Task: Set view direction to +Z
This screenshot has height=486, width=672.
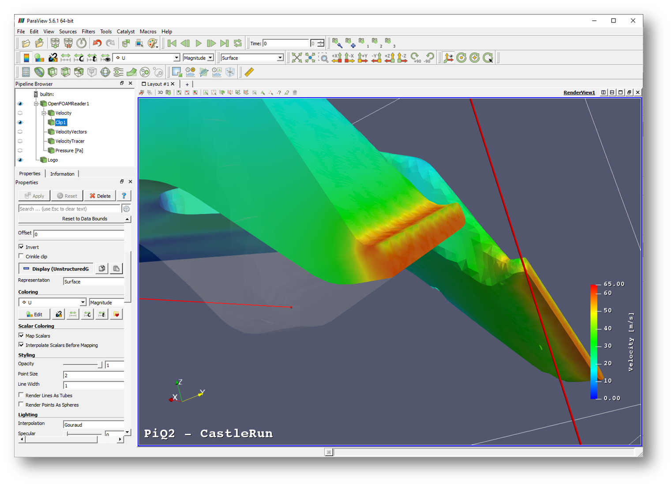Action: (x=390, y=58)
